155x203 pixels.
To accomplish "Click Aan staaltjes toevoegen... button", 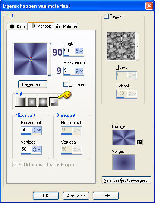I will click(126, 180).
